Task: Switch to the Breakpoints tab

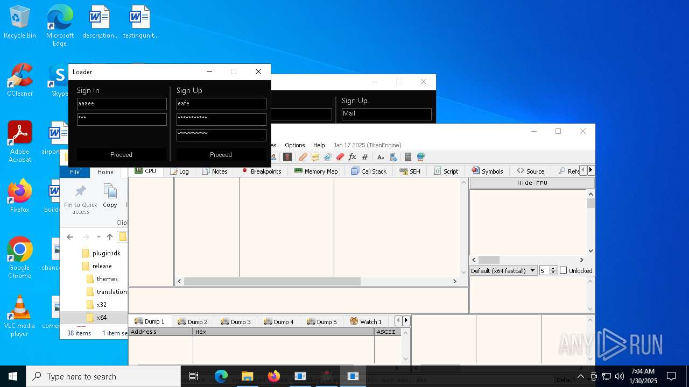Action: coord(262,171)
